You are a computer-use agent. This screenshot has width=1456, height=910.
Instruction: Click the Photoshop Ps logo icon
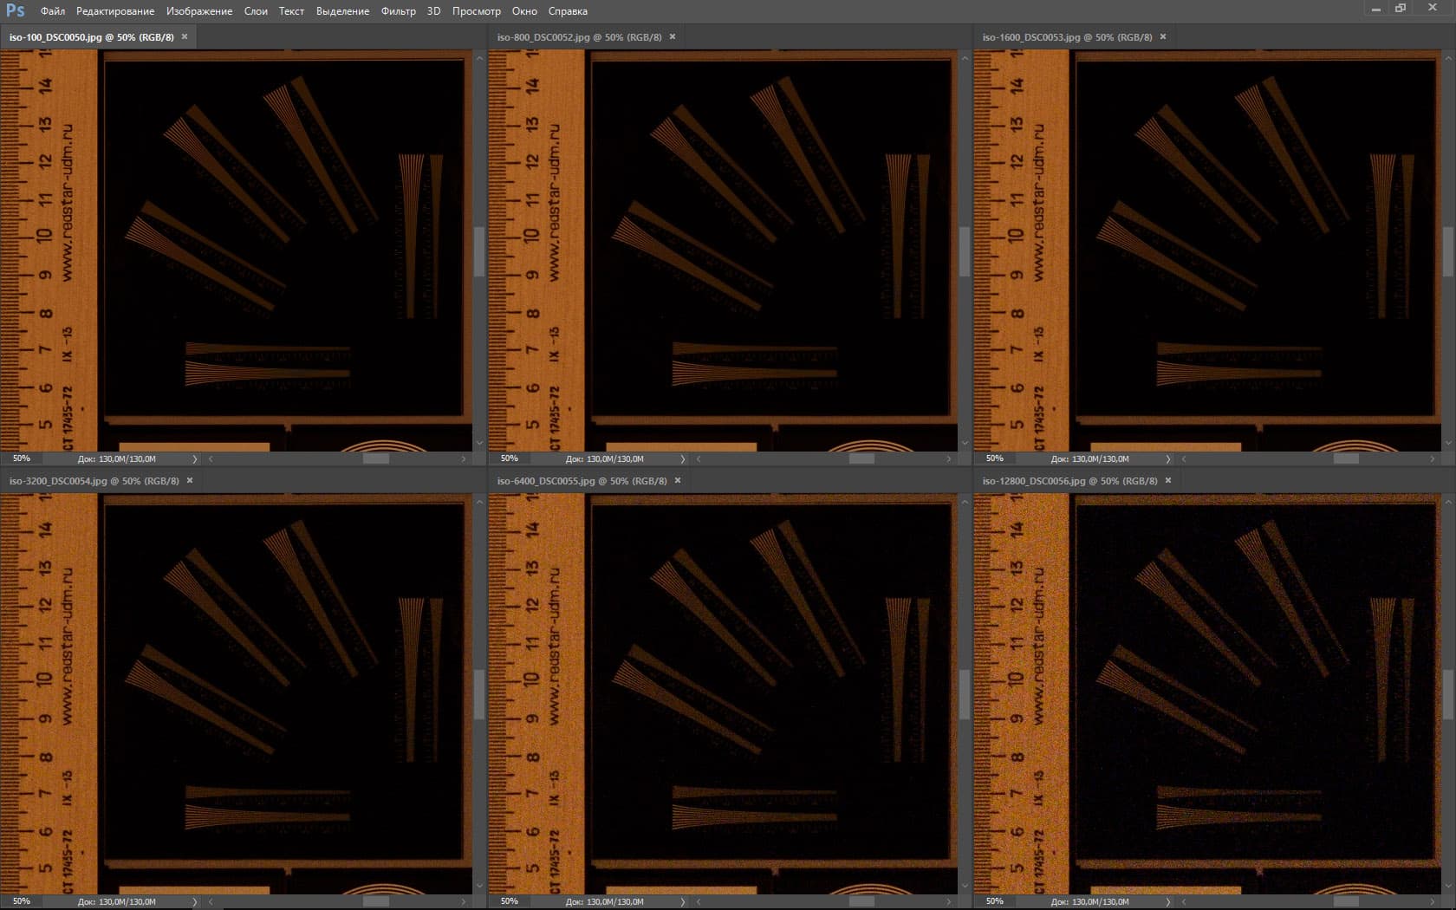point(16,10)
